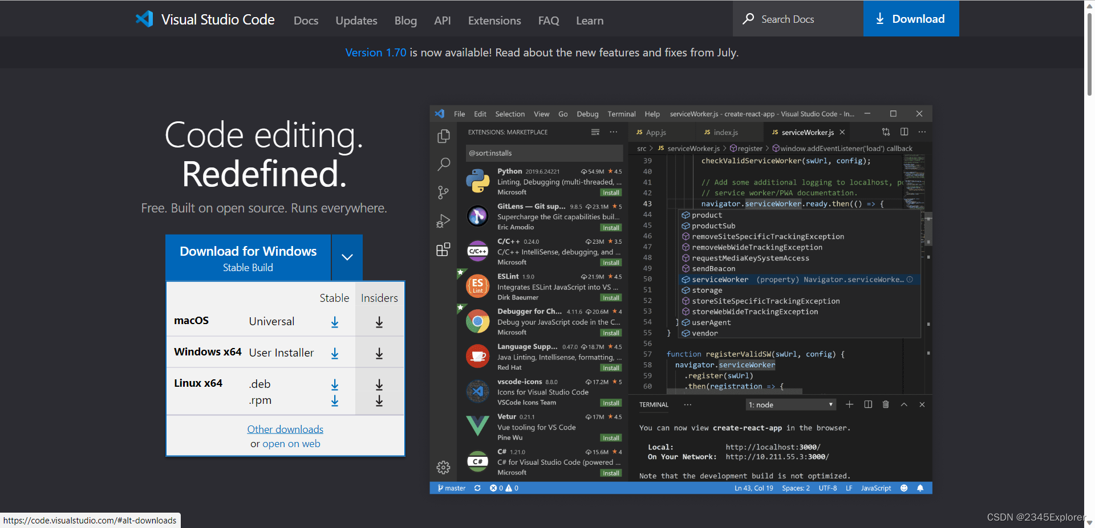The width and height of the screenshot is (1095, 528).
Task: Click Install button for C# extension
Action: [x=611, y=473]
